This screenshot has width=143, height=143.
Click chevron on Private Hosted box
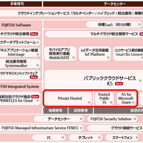(89, 102)
